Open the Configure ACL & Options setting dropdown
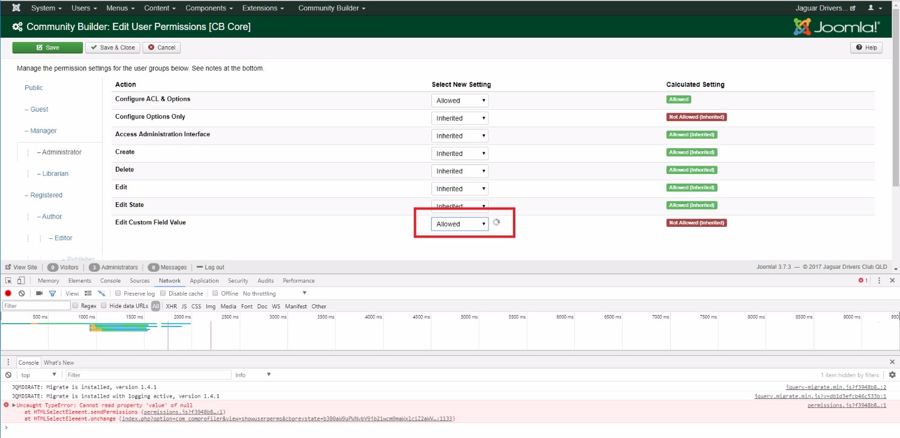The image size is (900, 438). pyautogui.click(x=460, y=101)
